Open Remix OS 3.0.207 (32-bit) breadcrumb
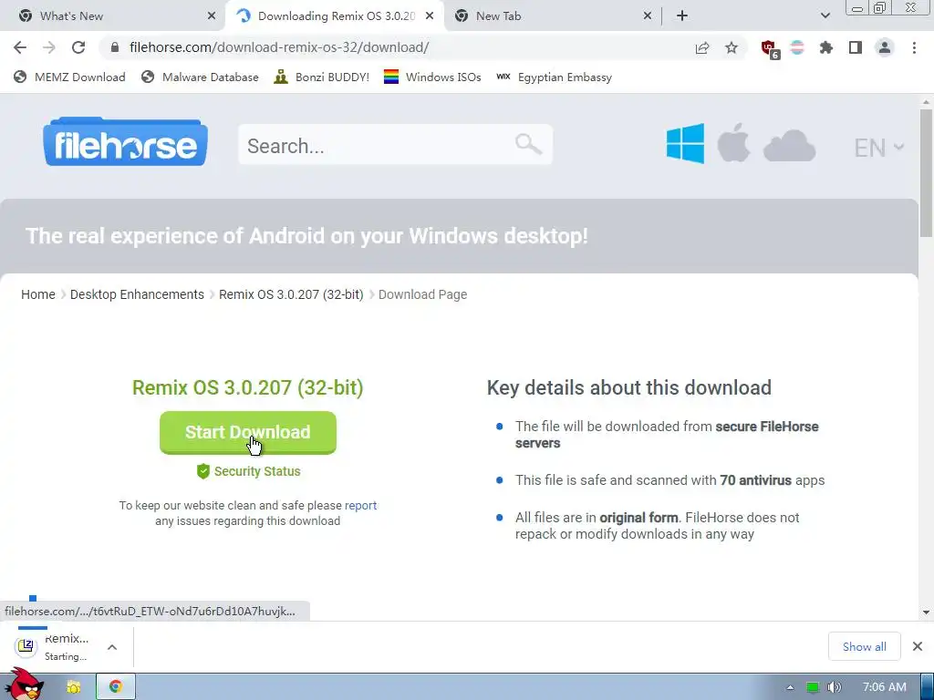The image size is (934, 700). 291,294
